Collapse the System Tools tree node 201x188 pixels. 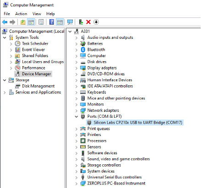pos(5,37)
